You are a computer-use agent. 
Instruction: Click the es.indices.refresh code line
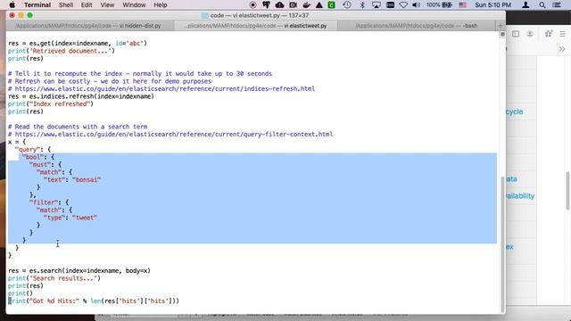coord(81,96)
